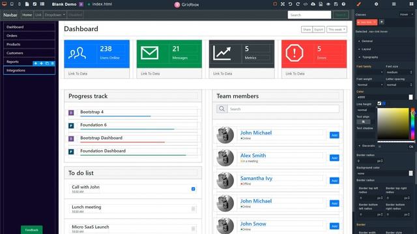Select Integrations in the sidebar

pyautogui.click(x=29, y=70)
